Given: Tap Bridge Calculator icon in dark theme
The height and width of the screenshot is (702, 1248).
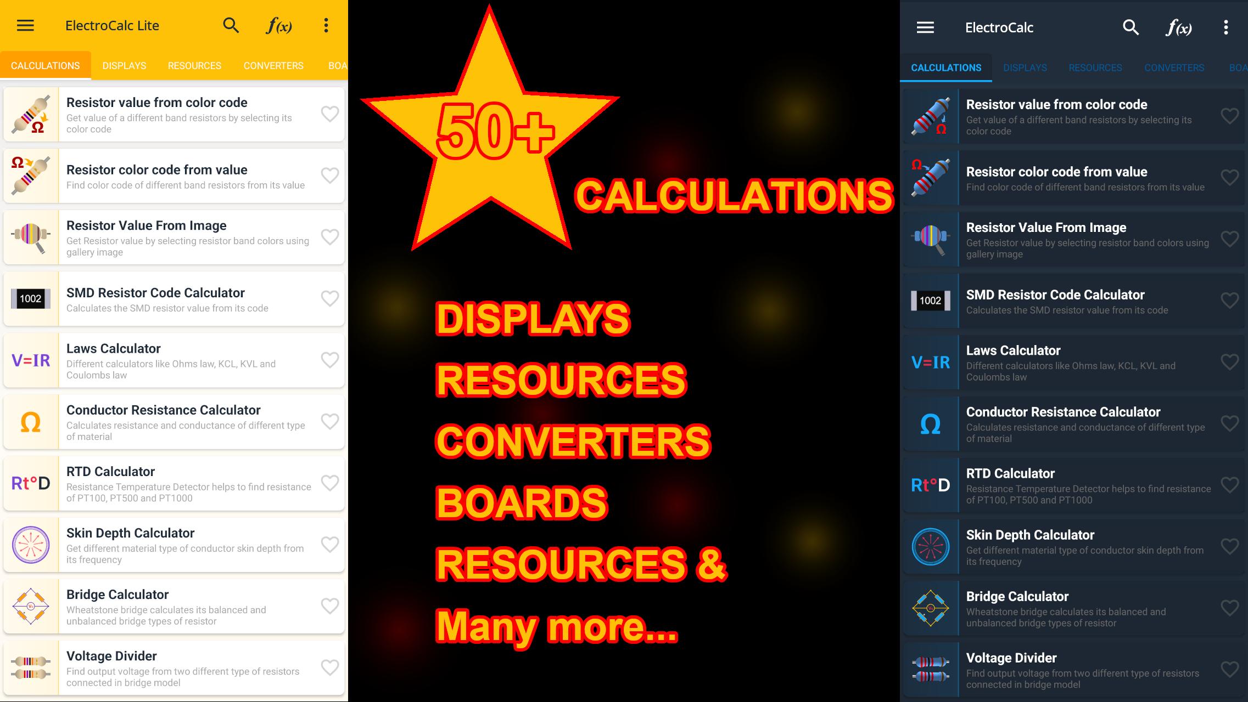Looking at the screenshot, I should [x=931, y=608].
